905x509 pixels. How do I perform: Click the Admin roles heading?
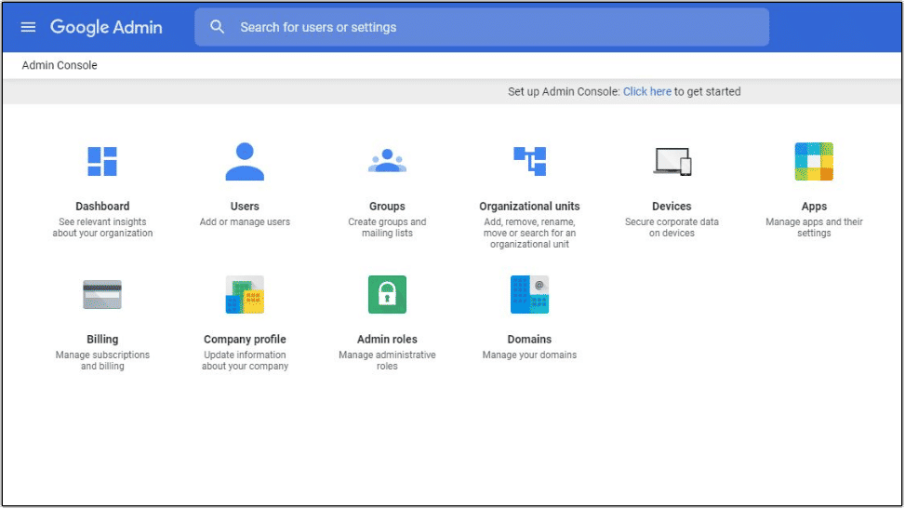click(x=387, y=339)
